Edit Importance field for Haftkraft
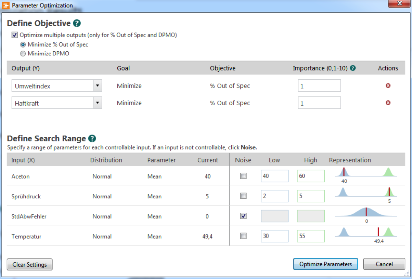The width and height of the screenshot is (412, 279). [x=319, y=103]
